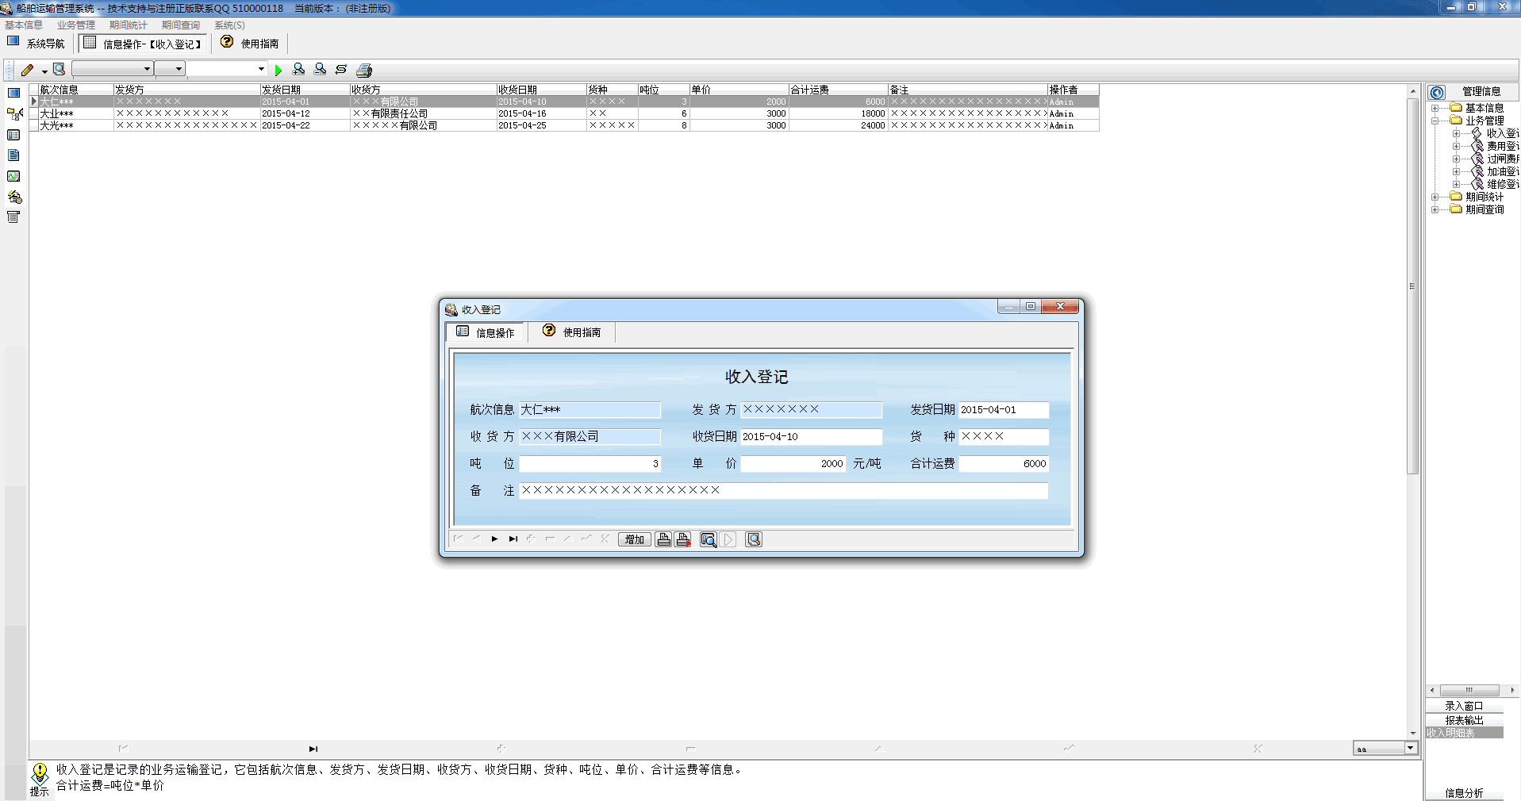Viewport: 1521px width, 801px height.
Task: Click the refresh (S-arrow) icon in the toolbar
Action: coord(340,70)
